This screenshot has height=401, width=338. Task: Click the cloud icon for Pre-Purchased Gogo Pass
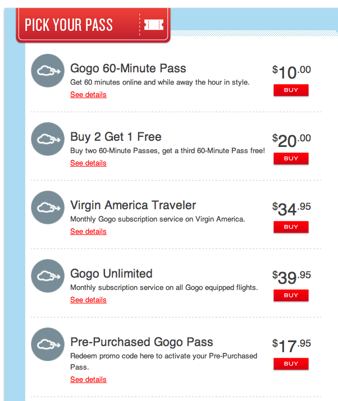(48, 344)
